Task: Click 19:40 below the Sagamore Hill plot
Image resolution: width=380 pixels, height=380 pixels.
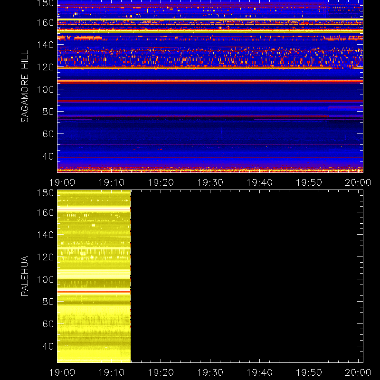Action: click(x=260, y=182)
